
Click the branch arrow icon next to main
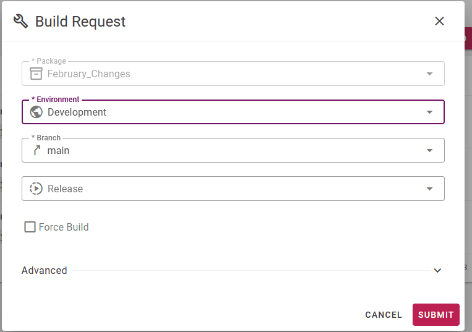pyautogui.click(x=36, y=150)
